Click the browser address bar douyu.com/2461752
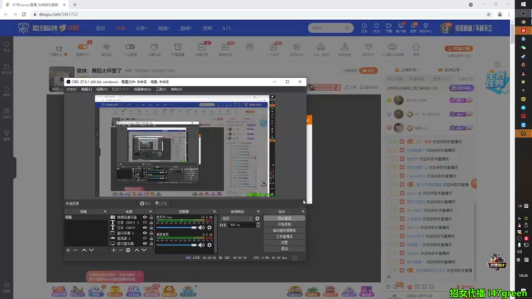This screenshot has height=299, width=532. pyautogui.click(x=59, y=14)
